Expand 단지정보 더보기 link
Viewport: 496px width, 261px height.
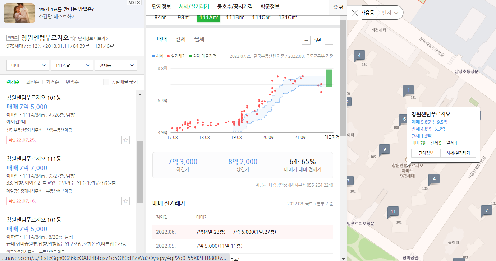pyautogui.click(x=93, y=38)
